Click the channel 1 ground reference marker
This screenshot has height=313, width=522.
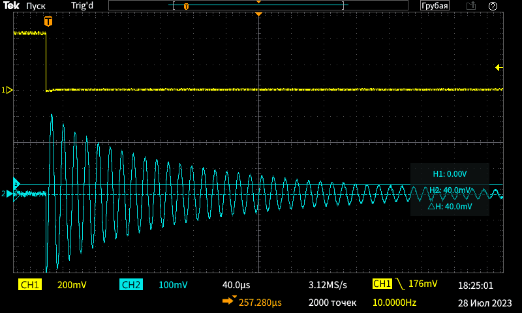[7, 90]
